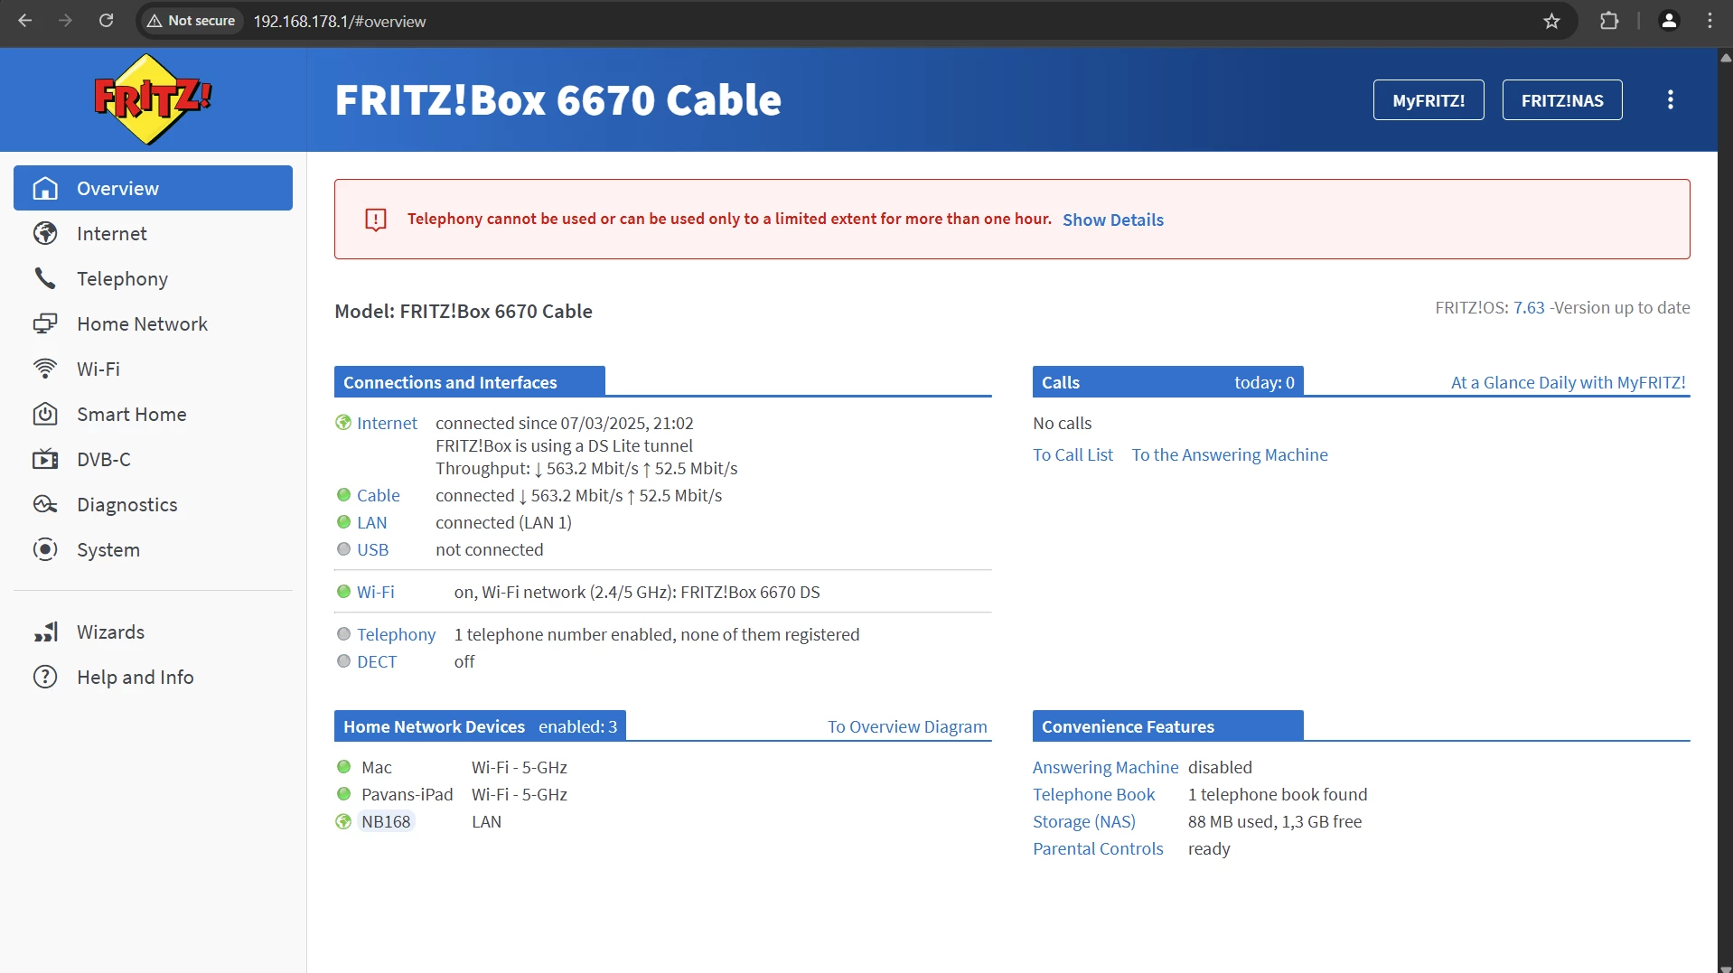Viewport: 1733px width, 973px height.
Task: Click the red telephony warning icon
Action: click(x=376, y=220)
